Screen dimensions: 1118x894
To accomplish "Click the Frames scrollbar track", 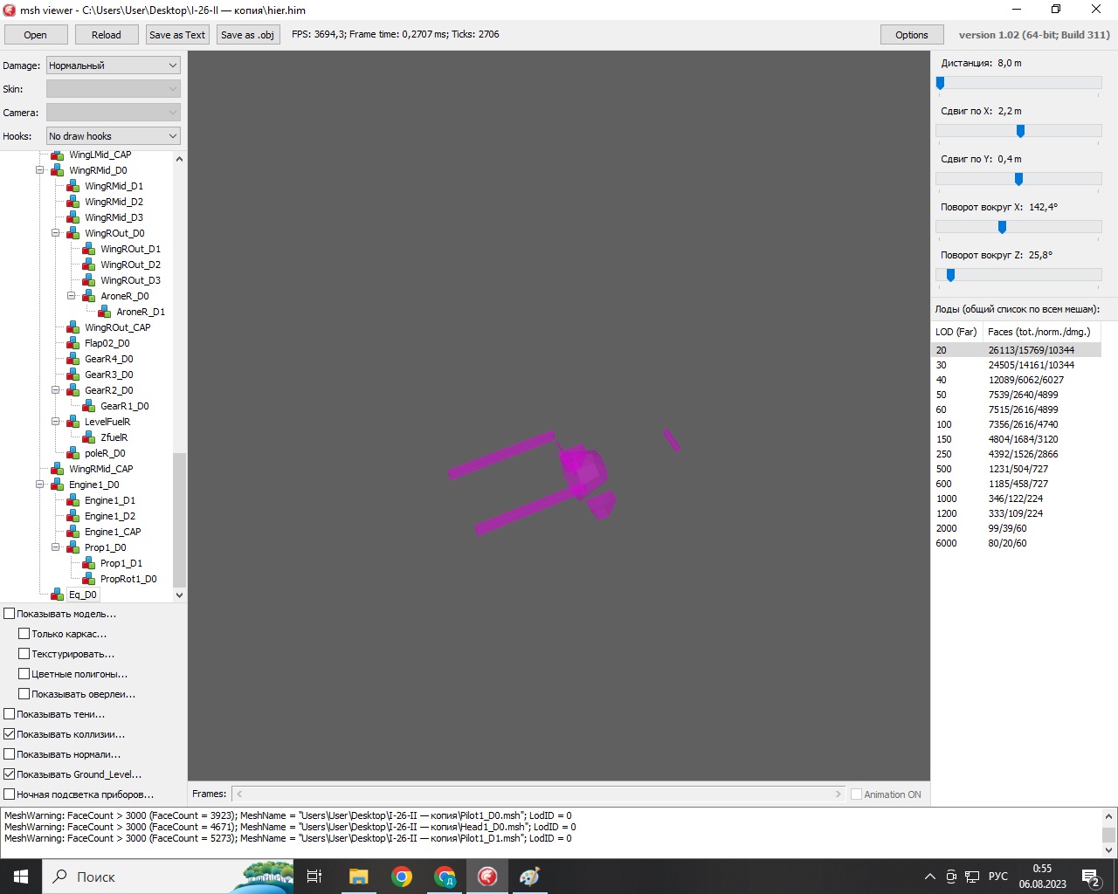I will (x=539, y=794).
